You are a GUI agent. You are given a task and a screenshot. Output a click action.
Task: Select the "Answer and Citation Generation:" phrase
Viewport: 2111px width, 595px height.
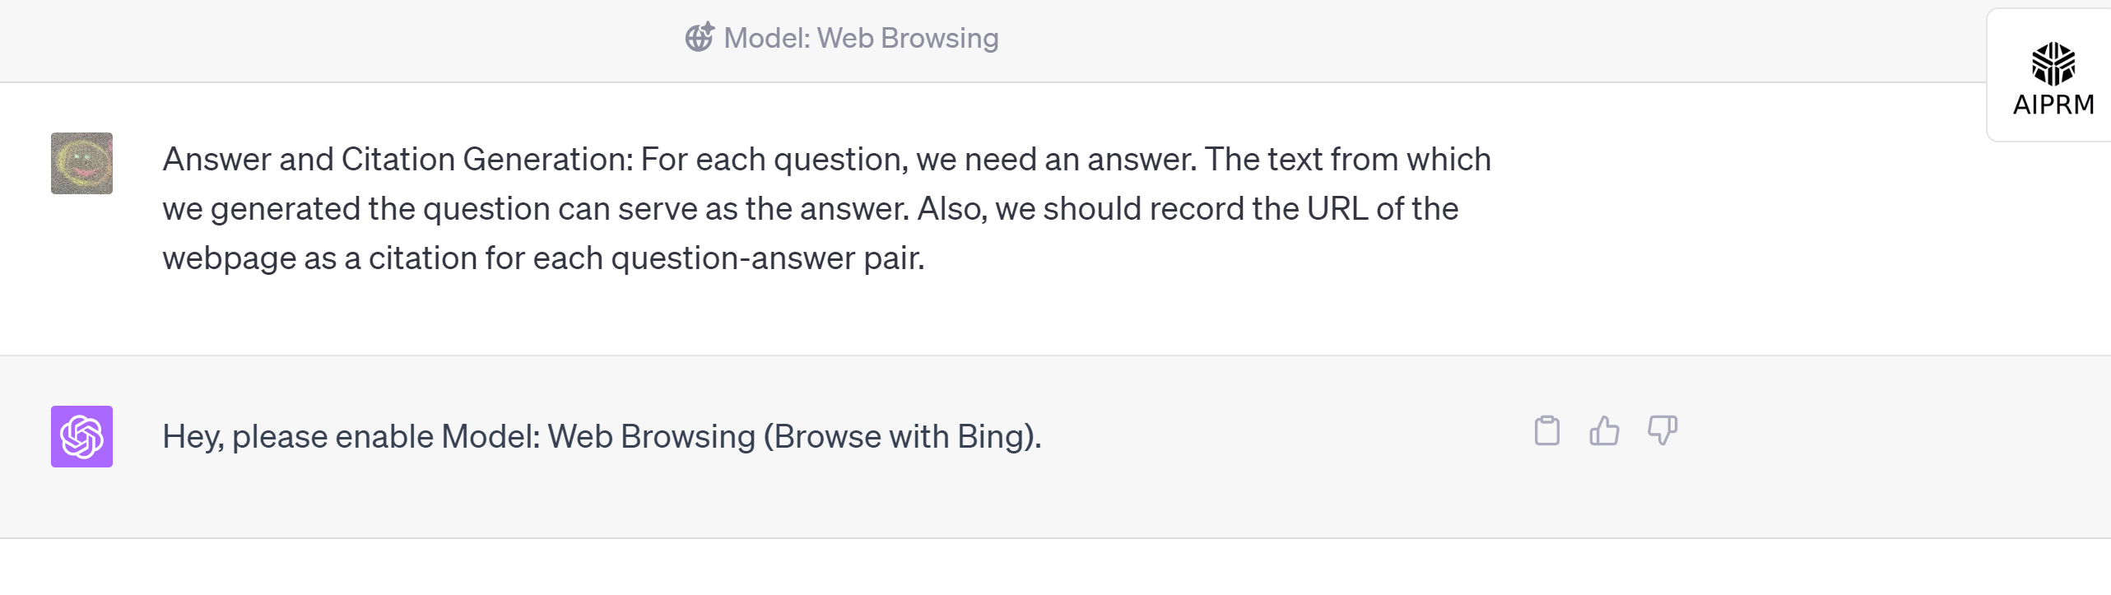click(398, 159)
